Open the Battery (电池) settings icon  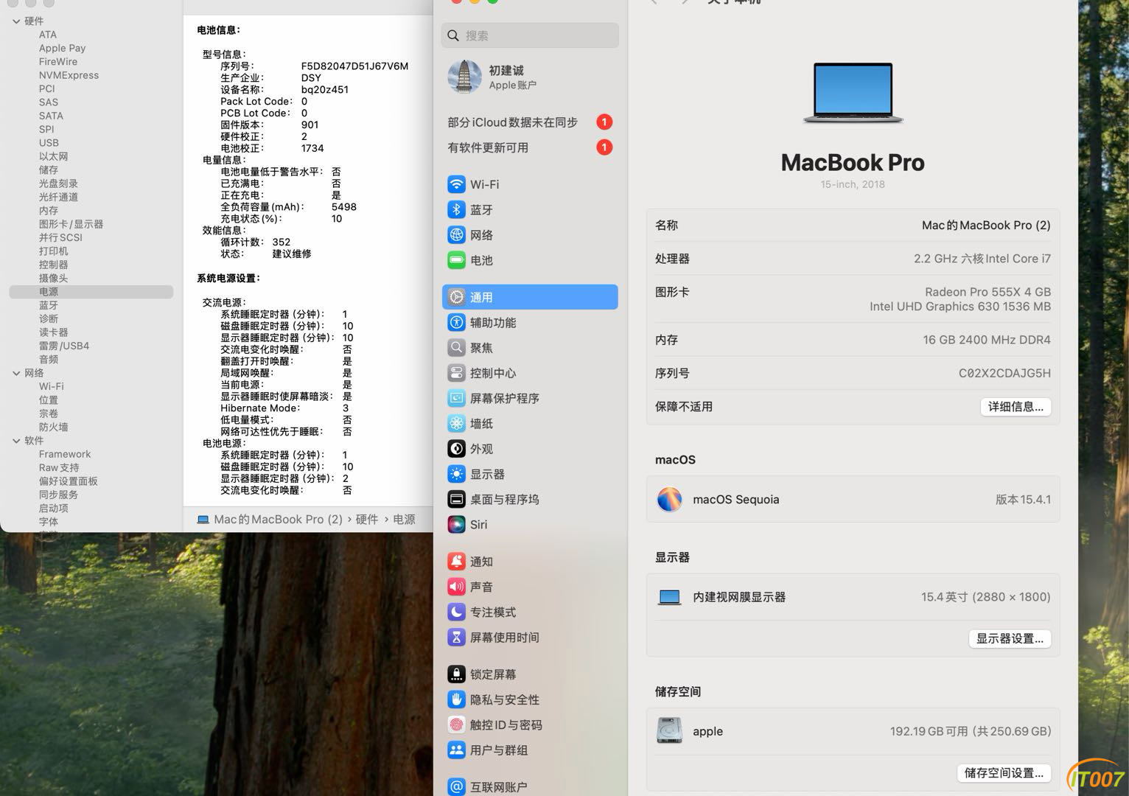(x=456, y=260)
